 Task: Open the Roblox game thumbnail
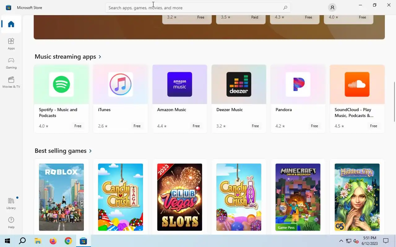coord(61,197)
